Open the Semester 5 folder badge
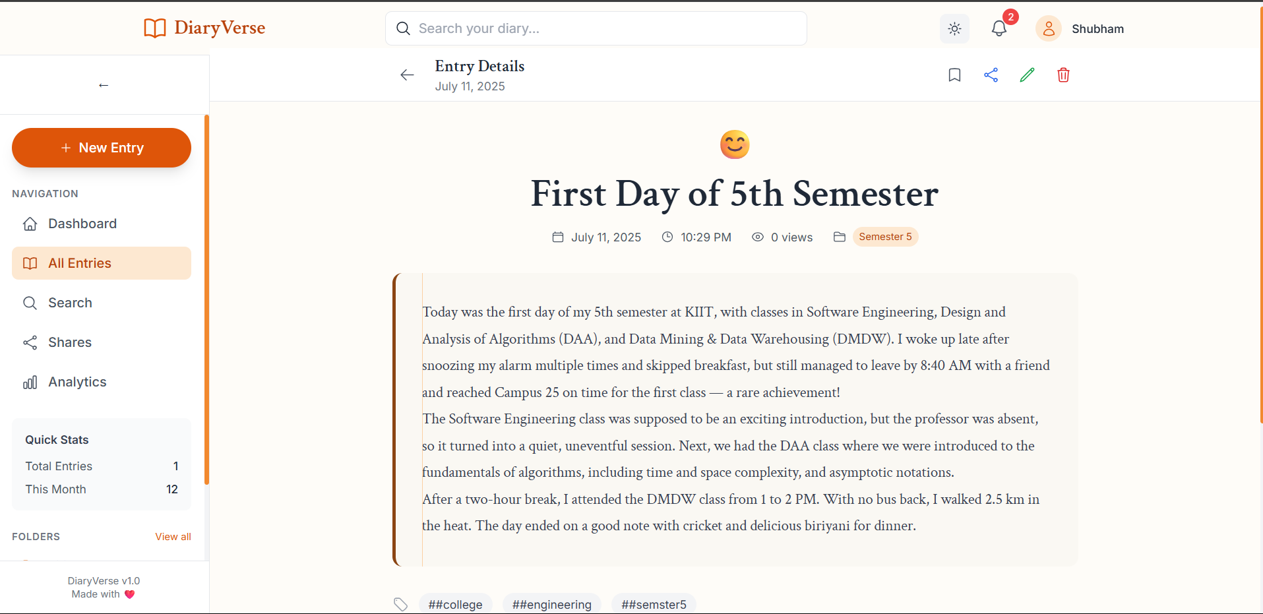1263x614 pixels. pyautogui.click(x=885, y=237)
